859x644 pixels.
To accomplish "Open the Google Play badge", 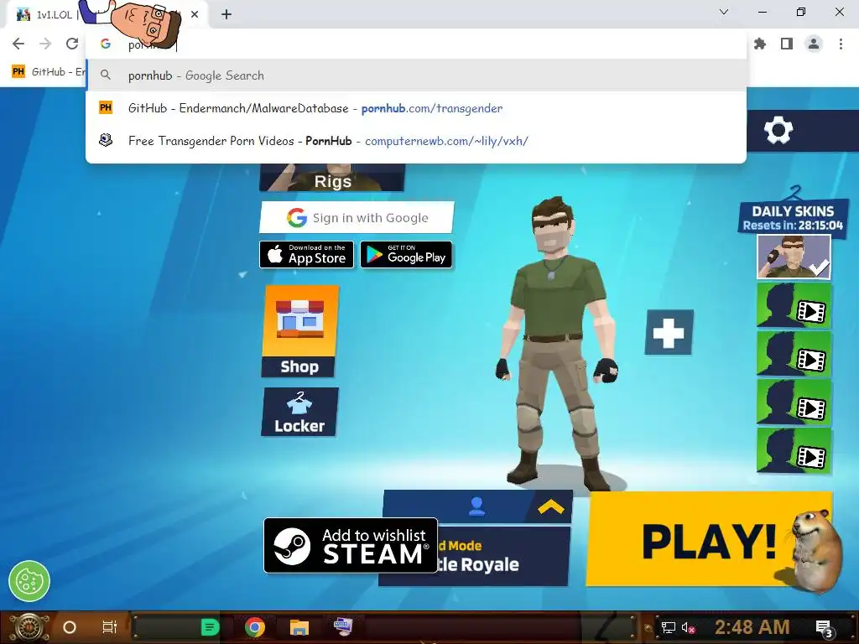I will click(x=406, y=255).
